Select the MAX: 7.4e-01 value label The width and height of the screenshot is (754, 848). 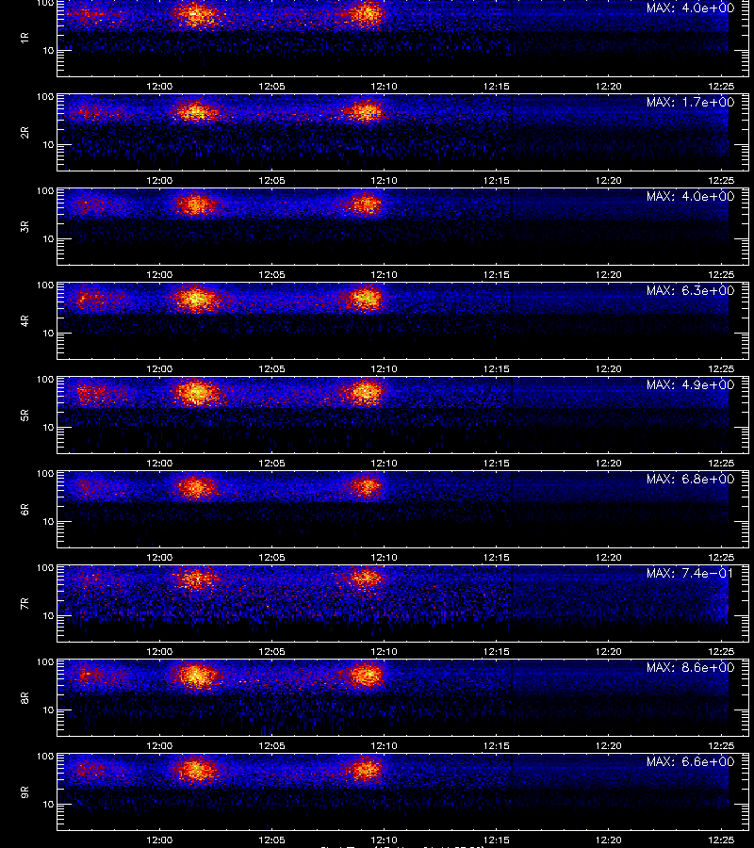pyautogui.click(x=690, y=573)
